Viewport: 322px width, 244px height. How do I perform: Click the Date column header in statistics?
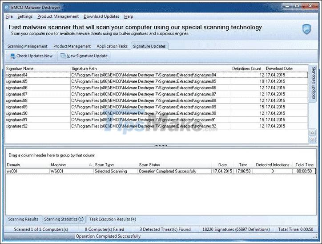point(222,165)
